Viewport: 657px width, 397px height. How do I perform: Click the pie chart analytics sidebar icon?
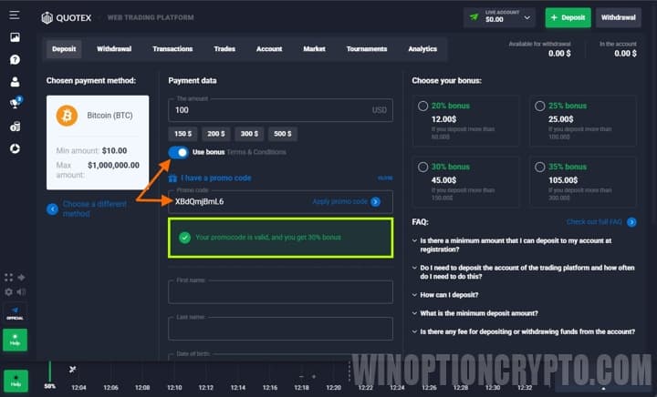click(x=15, y=148)
